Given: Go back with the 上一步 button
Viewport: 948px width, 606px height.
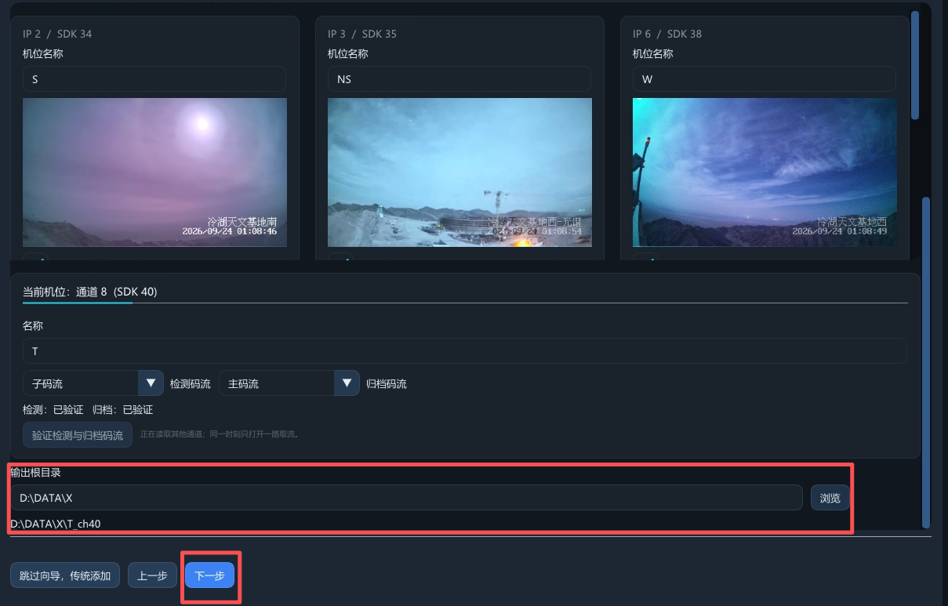Looking at the screenshot, I should point(153,575).
